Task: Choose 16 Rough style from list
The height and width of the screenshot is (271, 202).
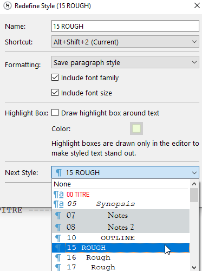Action: (x=121, y=257)
